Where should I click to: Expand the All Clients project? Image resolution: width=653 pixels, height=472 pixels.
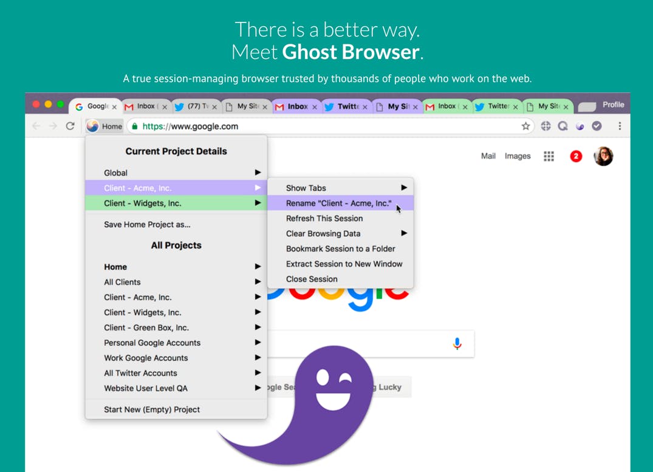pos(176,282)
